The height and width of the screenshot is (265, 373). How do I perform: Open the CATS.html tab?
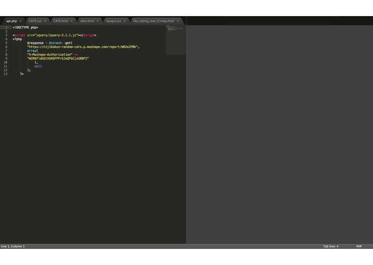(61, 21)
